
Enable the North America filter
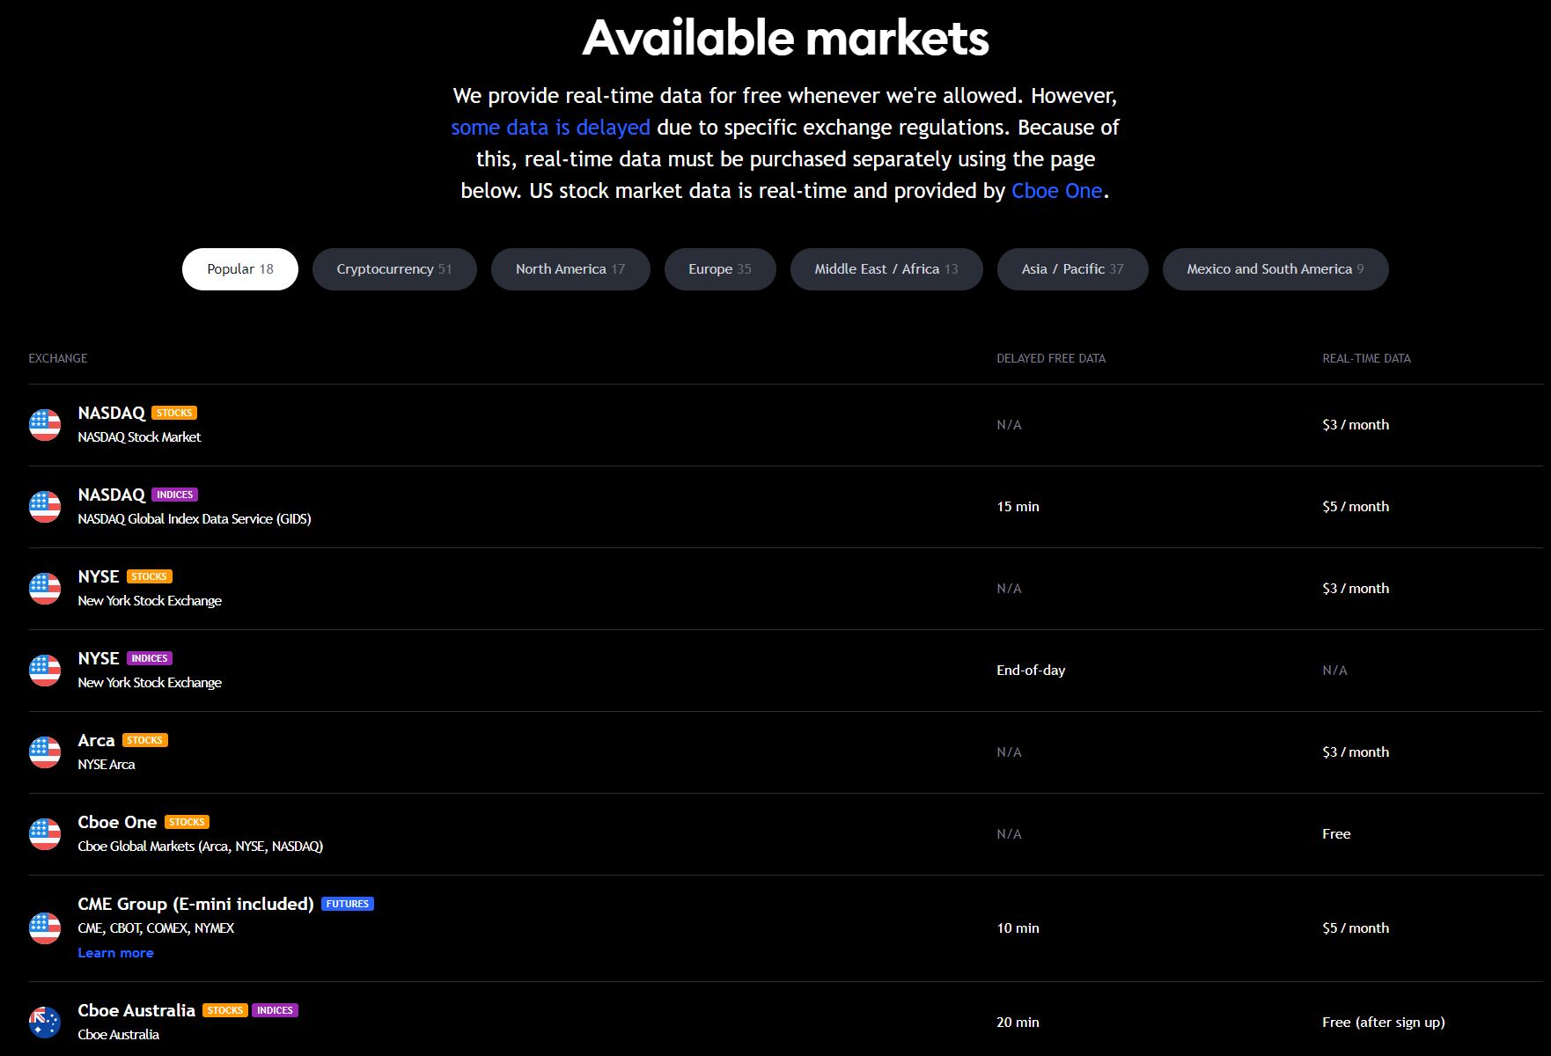point(570,268)
